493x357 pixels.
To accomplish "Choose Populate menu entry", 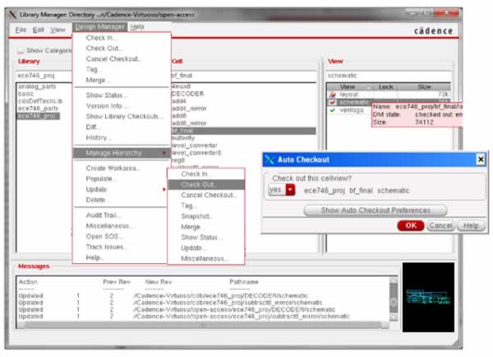I will pos(100,178).
